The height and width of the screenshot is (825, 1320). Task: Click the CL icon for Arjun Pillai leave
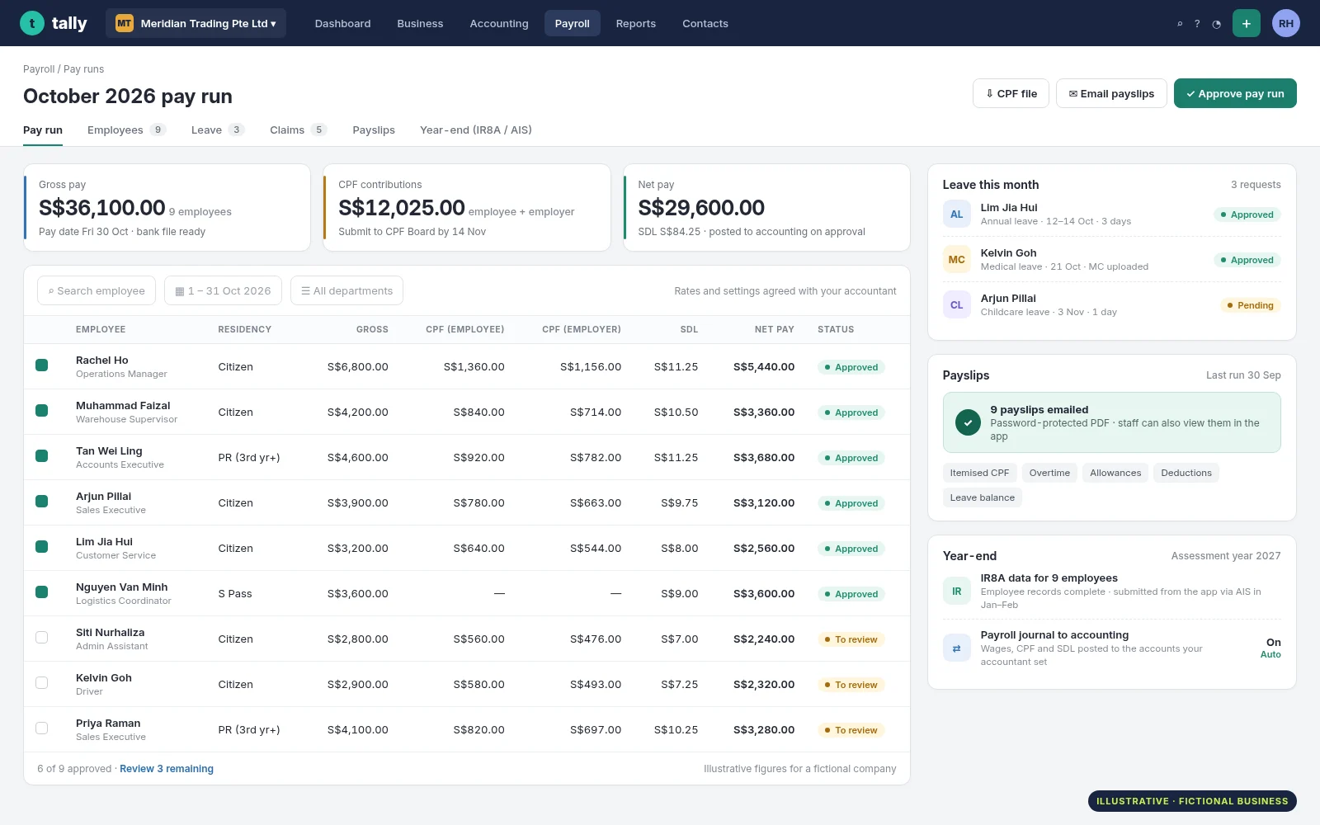(x=957, y=304)
